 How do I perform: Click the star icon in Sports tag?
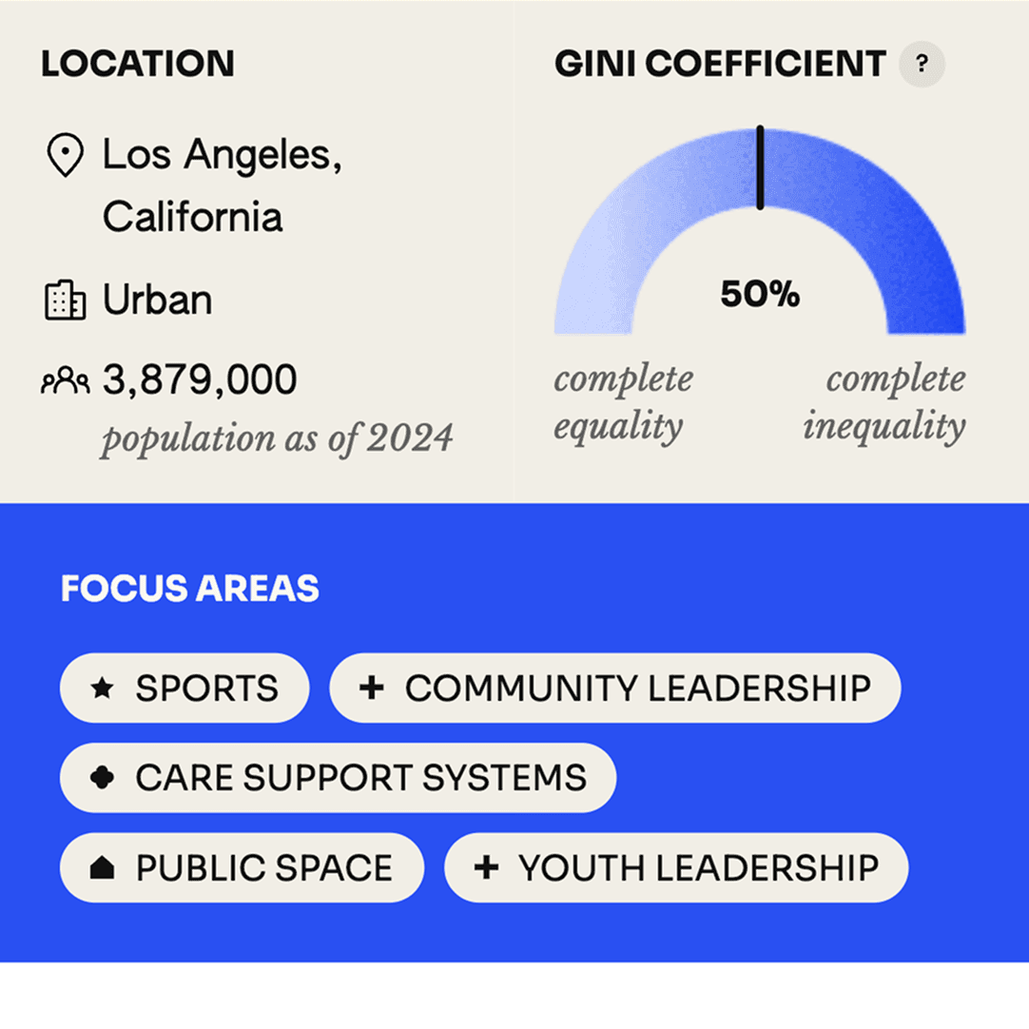coord(102,689)
